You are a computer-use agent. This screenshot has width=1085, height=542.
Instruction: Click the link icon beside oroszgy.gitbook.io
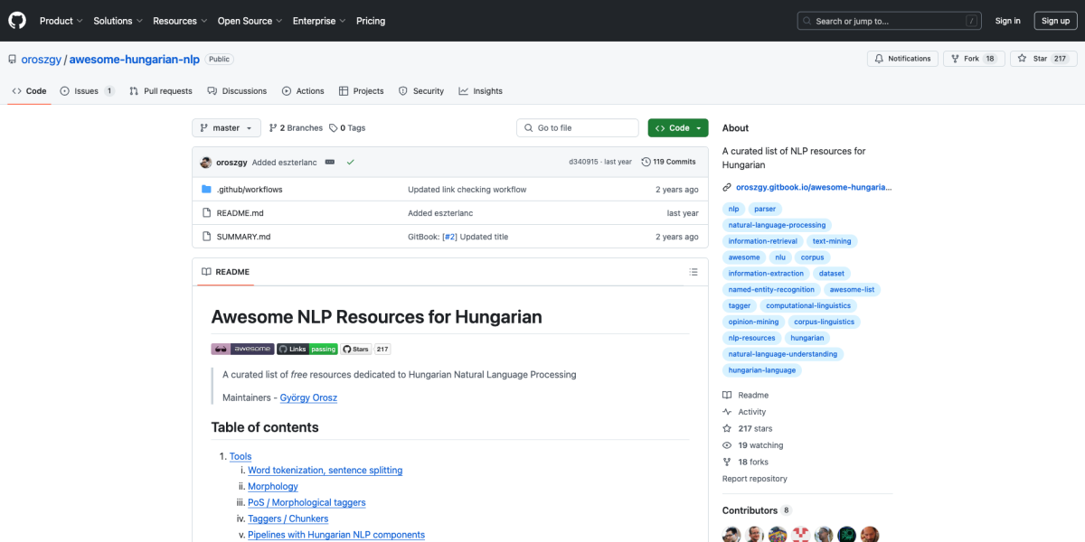point(726,187)
